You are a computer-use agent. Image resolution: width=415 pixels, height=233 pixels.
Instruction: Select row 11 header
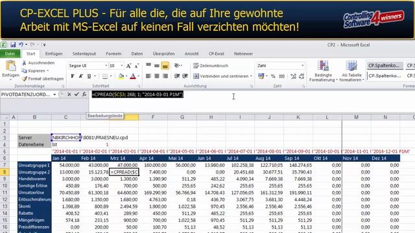pos(5,193)
